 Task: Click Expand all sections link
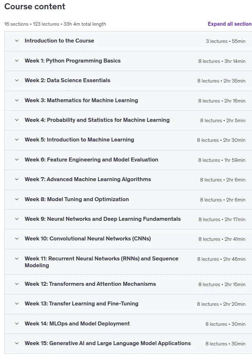point(229,24)
